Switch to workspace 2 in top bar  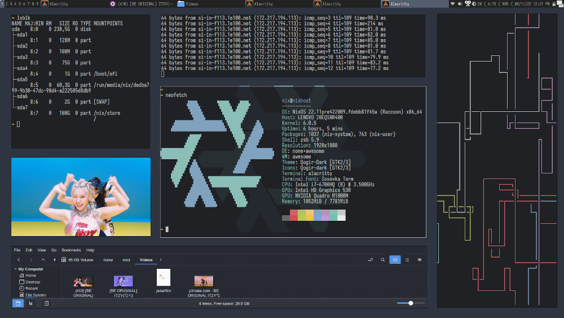6,3
